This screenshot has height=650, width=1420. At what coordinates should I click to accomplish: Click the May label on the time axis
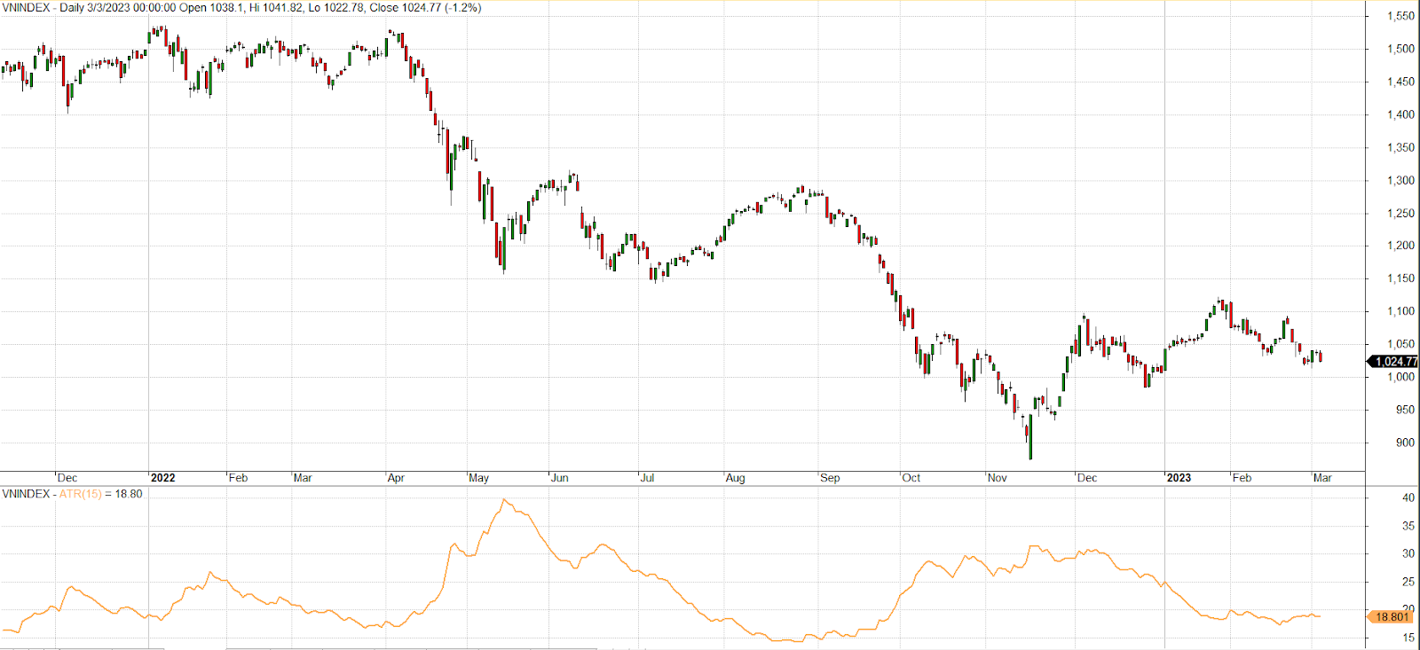pos(478,478)
